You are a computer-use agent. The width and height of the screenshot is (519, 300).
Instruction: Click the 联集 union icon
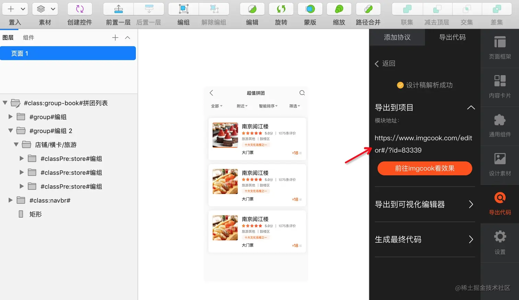407,9
